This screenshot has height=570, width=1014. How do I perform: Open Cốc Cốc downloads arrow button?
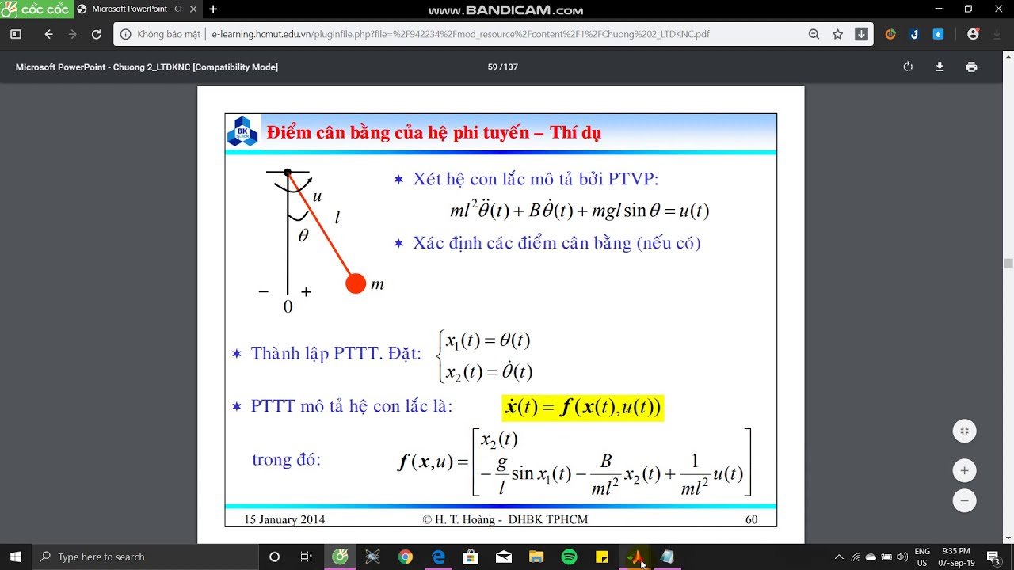coord(861,34)
